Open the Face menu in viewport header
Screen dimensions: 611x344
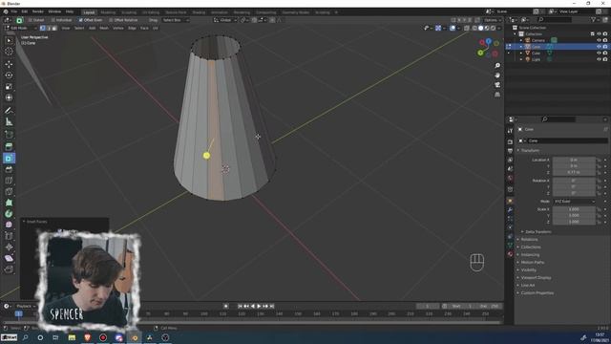pyautogui.click(x=144, y=28)
